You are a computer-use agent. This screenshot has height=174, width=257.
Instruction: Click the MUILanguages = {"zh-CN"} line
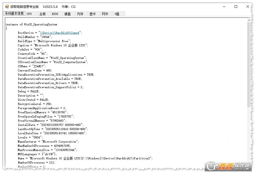37,154
